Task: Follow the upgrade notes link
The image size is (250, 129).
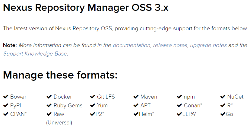Action: [208, 45]
